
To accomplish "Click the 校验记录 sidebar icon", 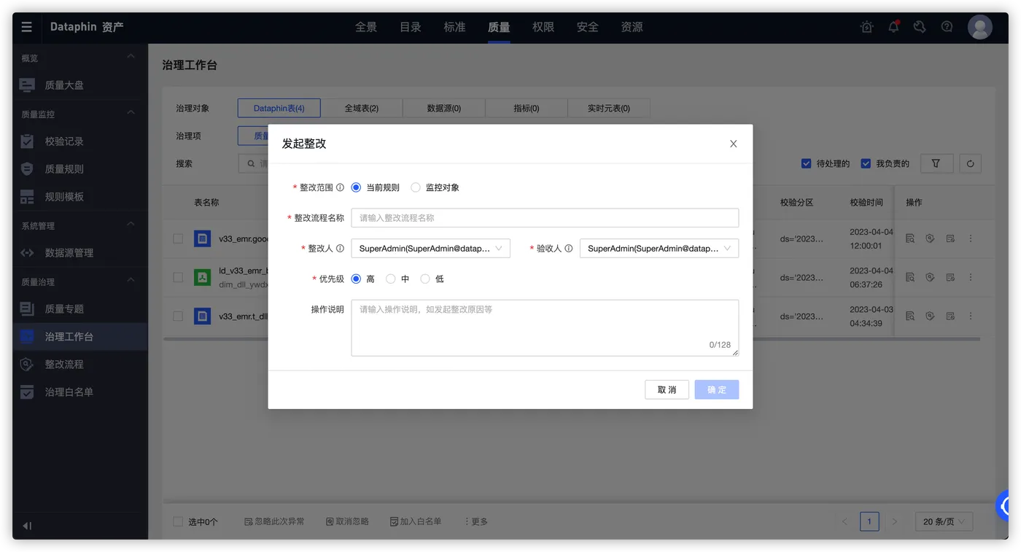I will 27,141.
